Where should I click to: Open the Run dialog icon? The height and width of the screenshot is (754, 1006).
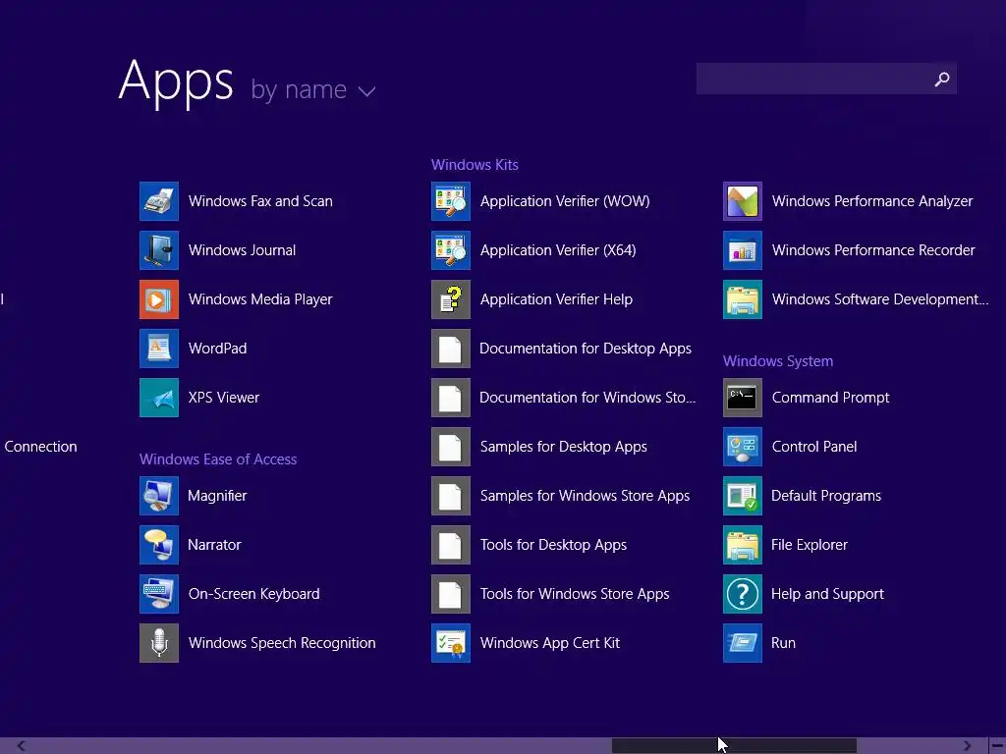point(743,643)
